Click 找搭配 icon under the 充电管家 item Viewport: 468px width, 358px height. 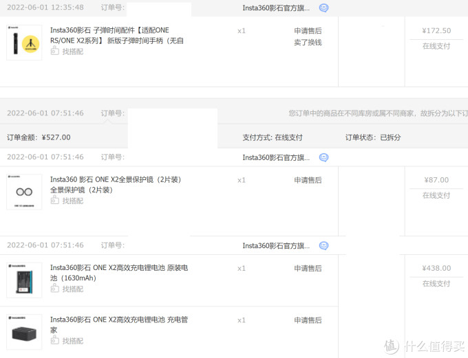click(55, 341)
